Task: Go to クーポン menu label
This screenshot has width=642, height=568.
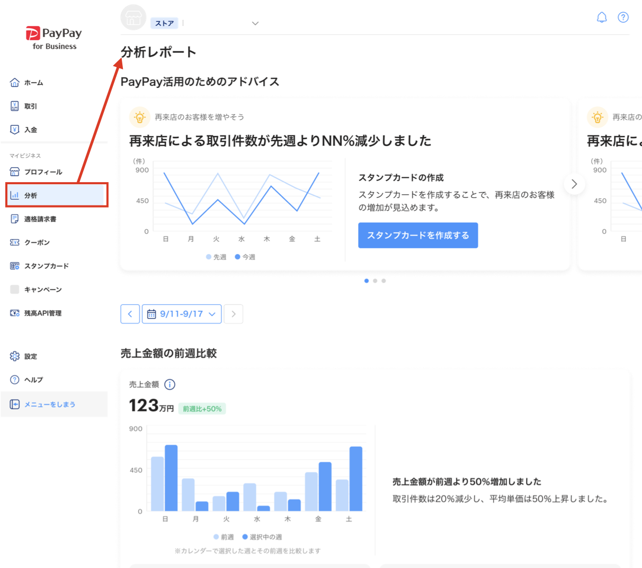Action: [37, 242]
